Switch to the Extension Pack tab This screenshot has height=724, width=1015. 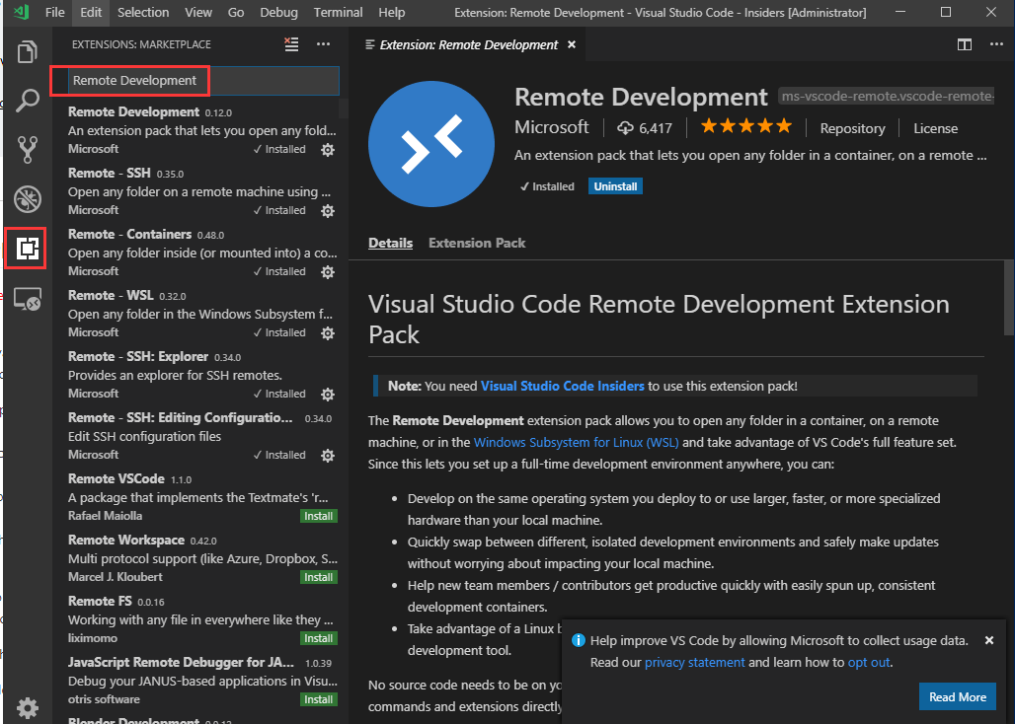(477, 243)
